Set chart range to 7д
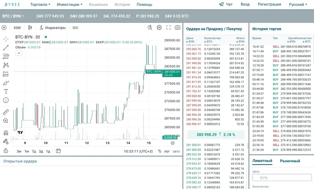 pyautogui.click(x=34, y=151)
